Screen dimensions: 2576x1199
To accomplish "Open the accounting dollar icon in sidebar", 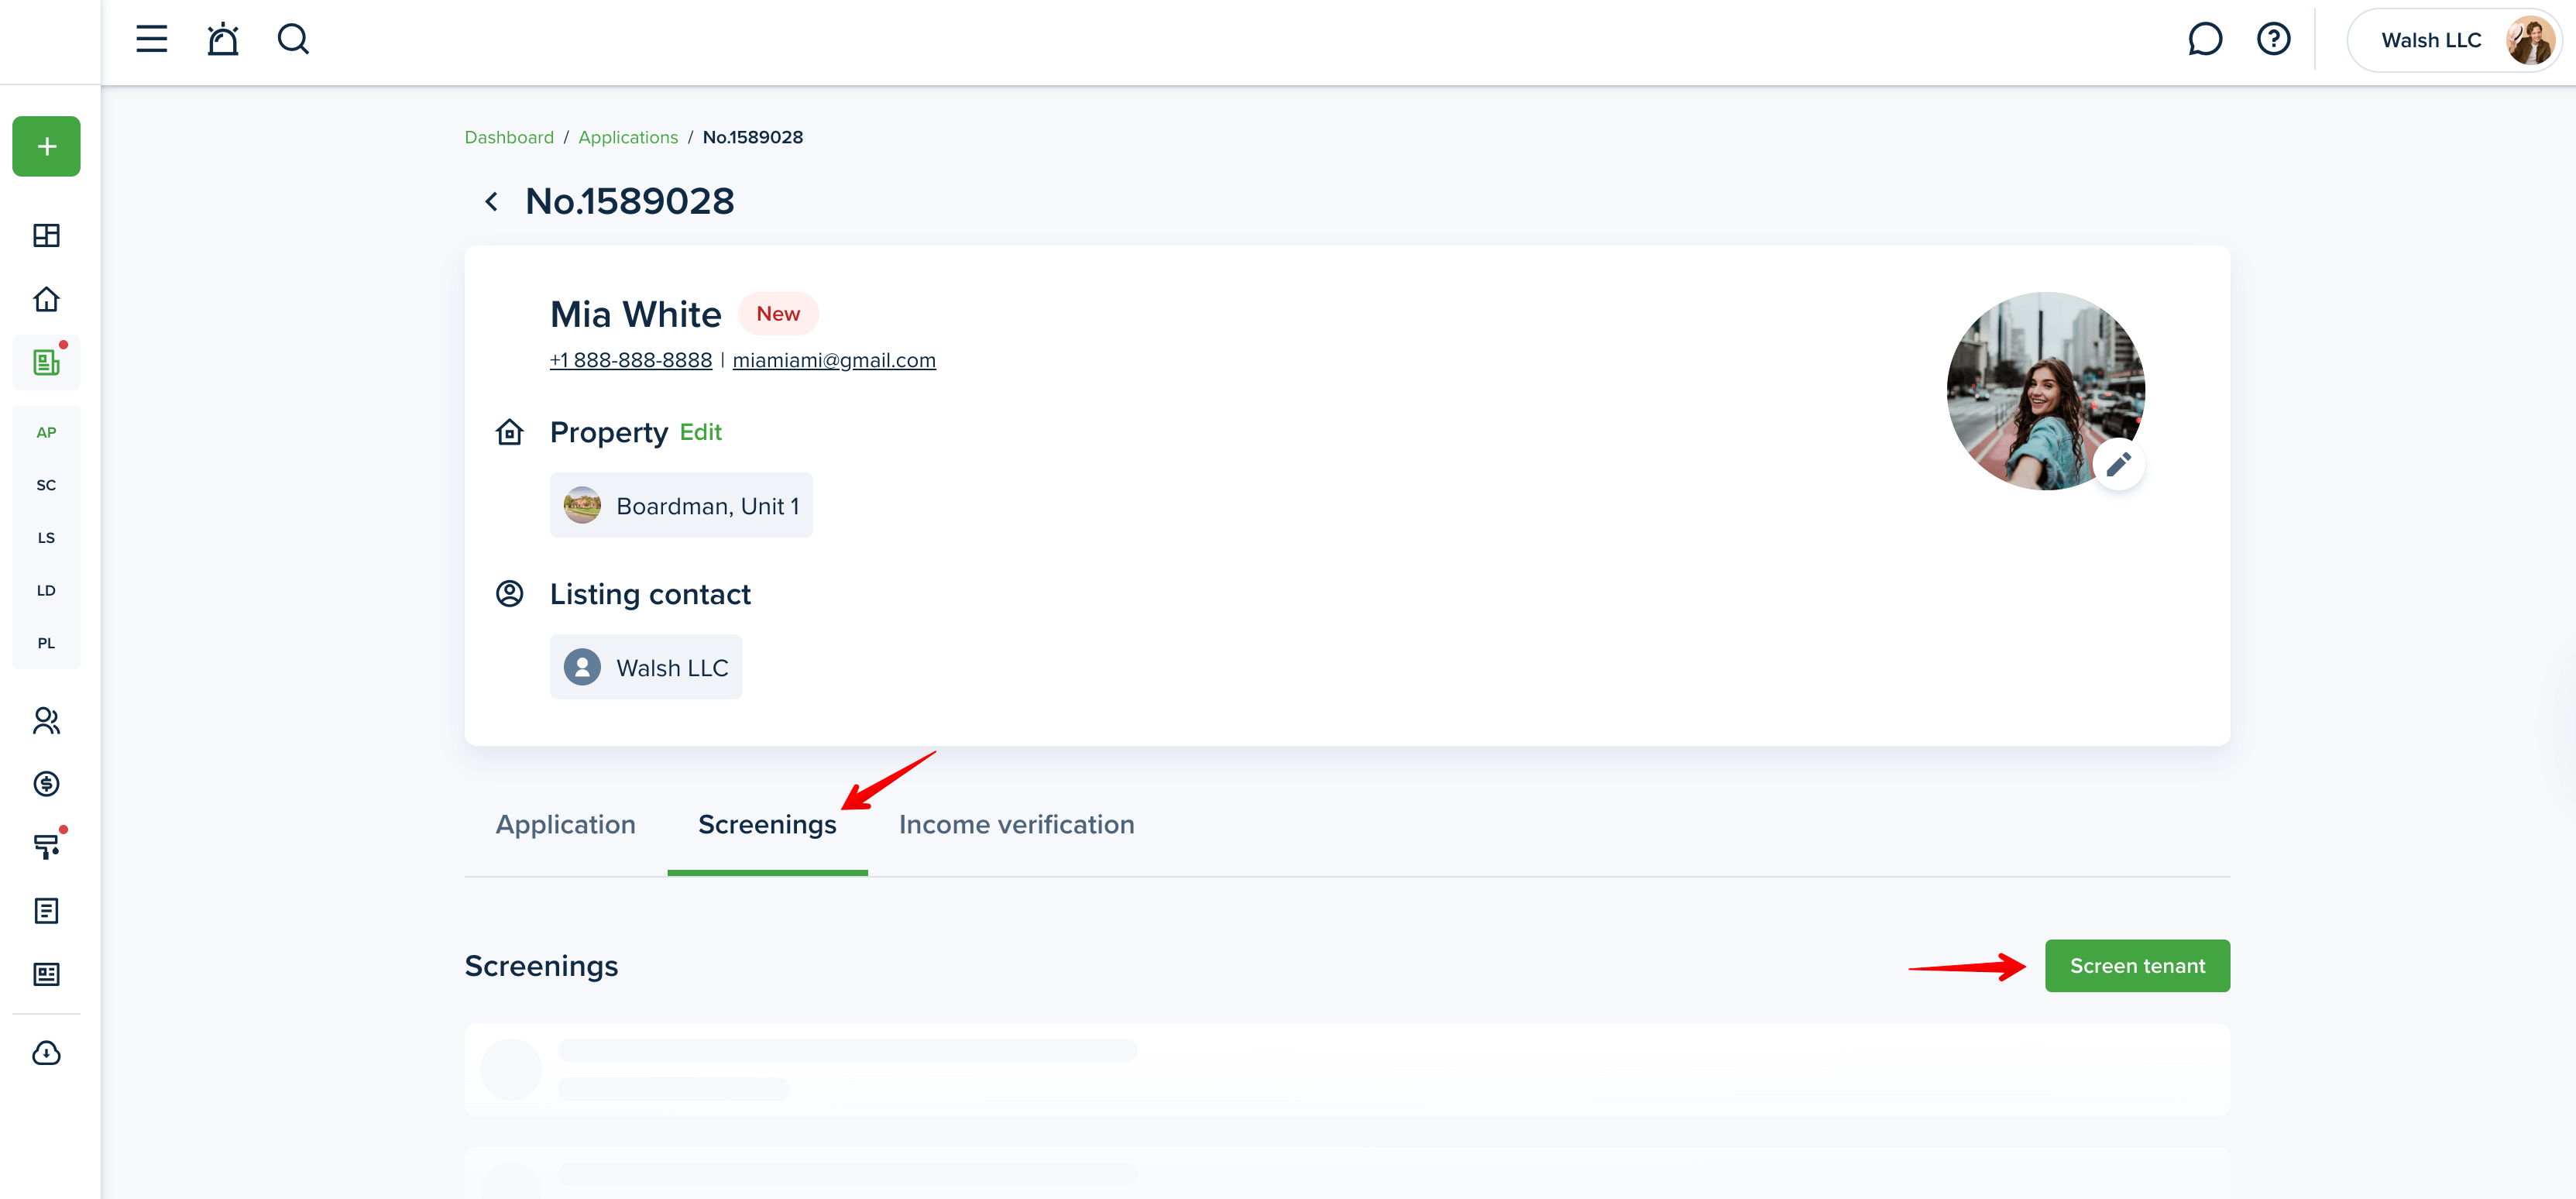I will coord(46,784).
